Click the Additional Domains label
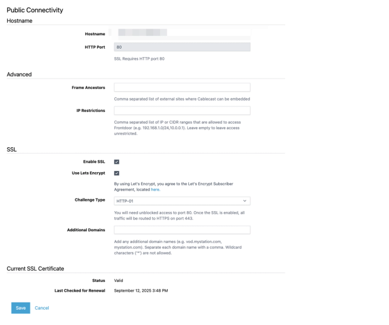389x325 pixels. [86, 230]
